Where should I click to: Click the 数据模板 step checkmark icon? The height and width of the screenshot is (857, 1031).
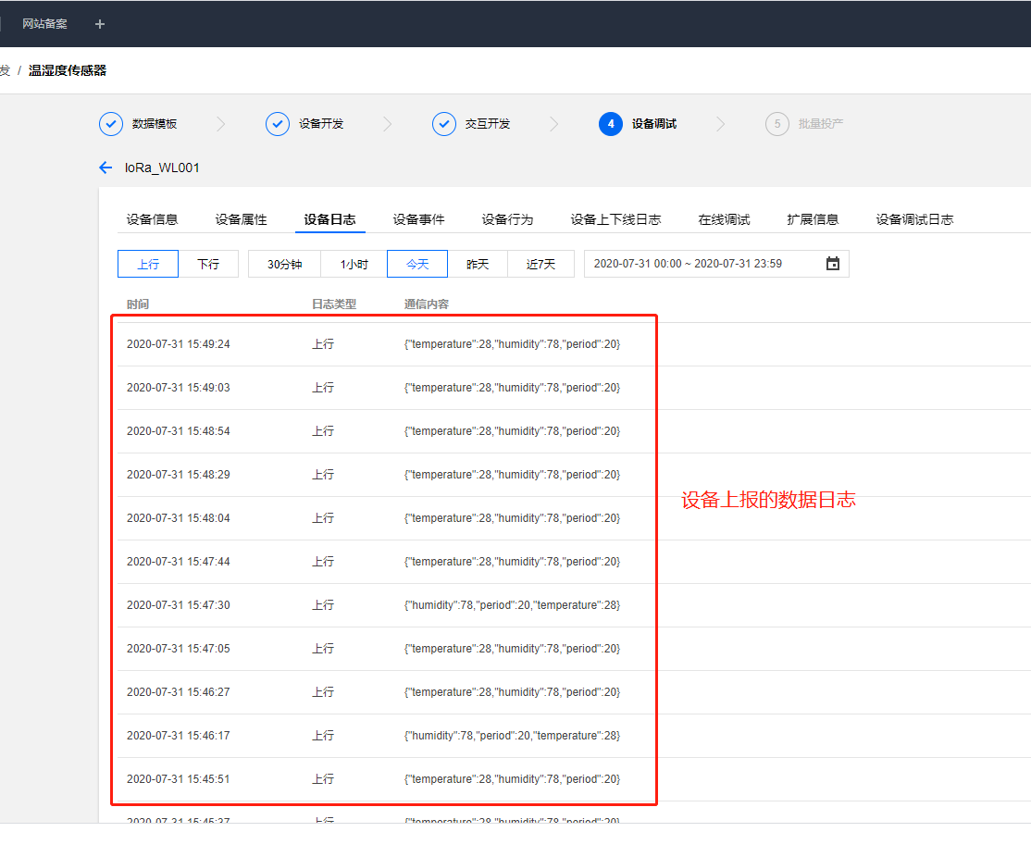(x=111, y=124)
